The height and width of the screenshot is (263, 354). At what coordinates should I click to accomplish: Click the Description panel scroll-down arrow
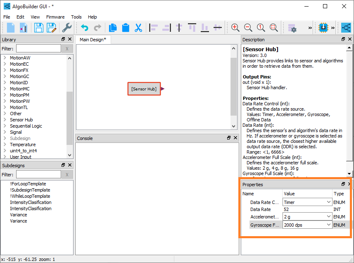[349, 173]
